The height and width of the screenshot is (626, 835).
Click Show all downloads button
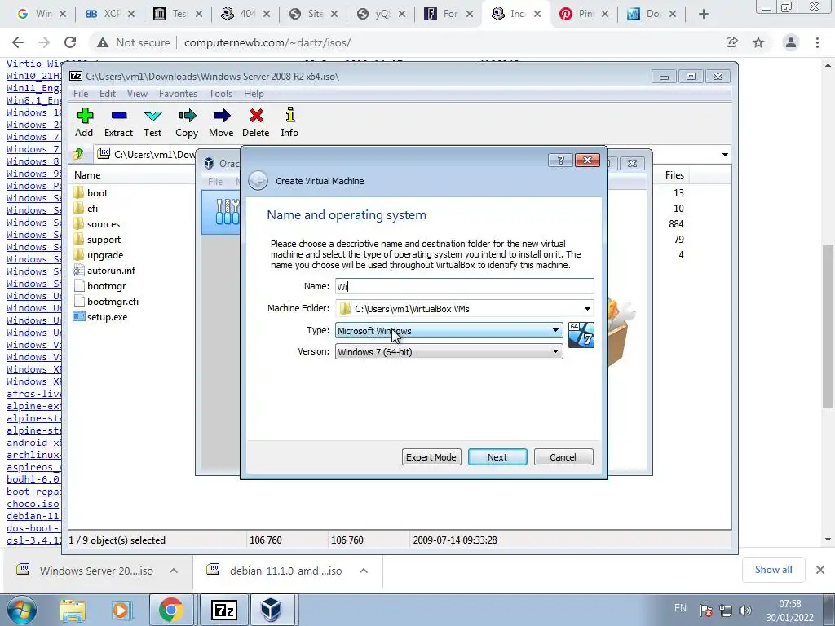[x=773, y=570]
